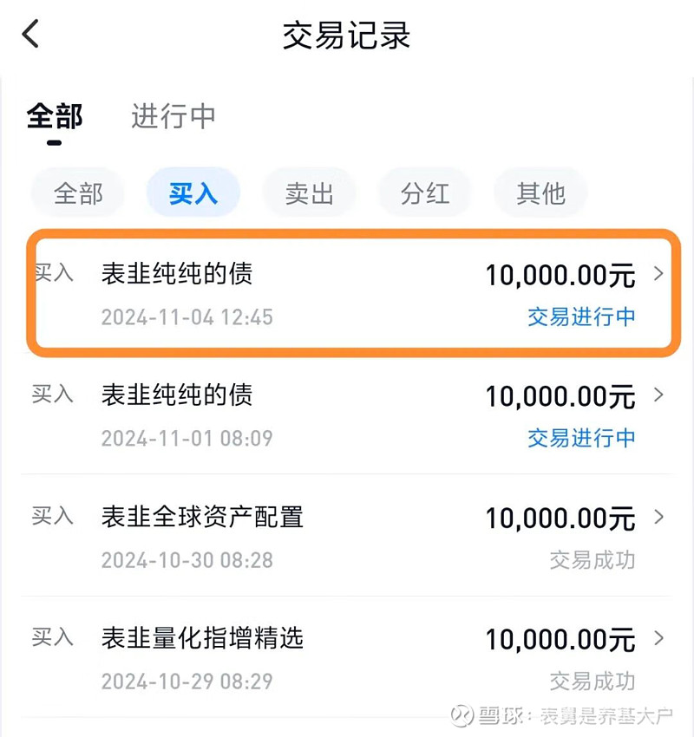Select the 买入 filter chip
694x737 pixels.
(193, 193)
